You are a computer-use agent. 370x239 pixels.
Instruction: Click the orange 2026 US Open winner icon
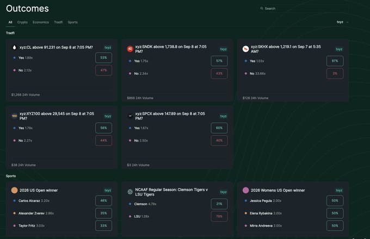click(14, 190)
